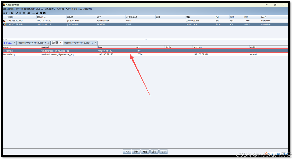Click the 编辑 button
293x160 pixels.
coord(136,152)
